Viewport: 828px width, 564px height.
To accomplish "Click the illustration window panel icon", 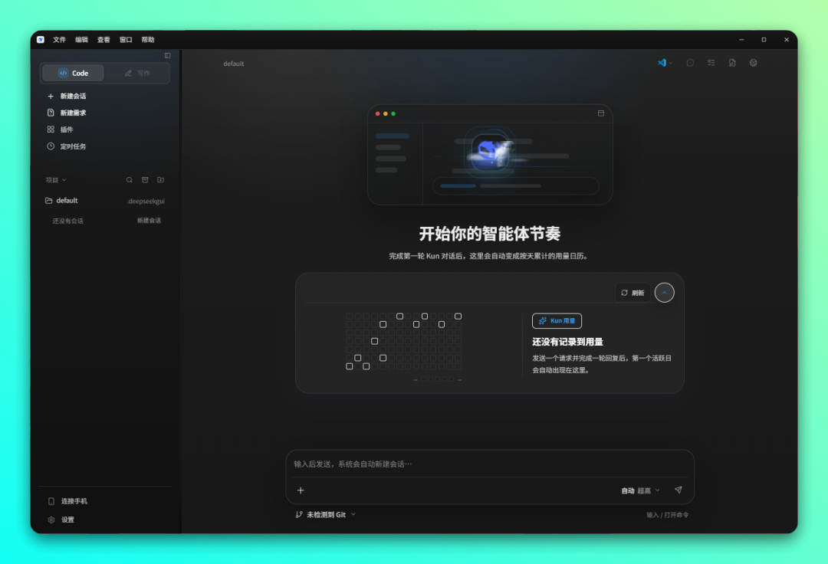I will [x=601, y=113].
